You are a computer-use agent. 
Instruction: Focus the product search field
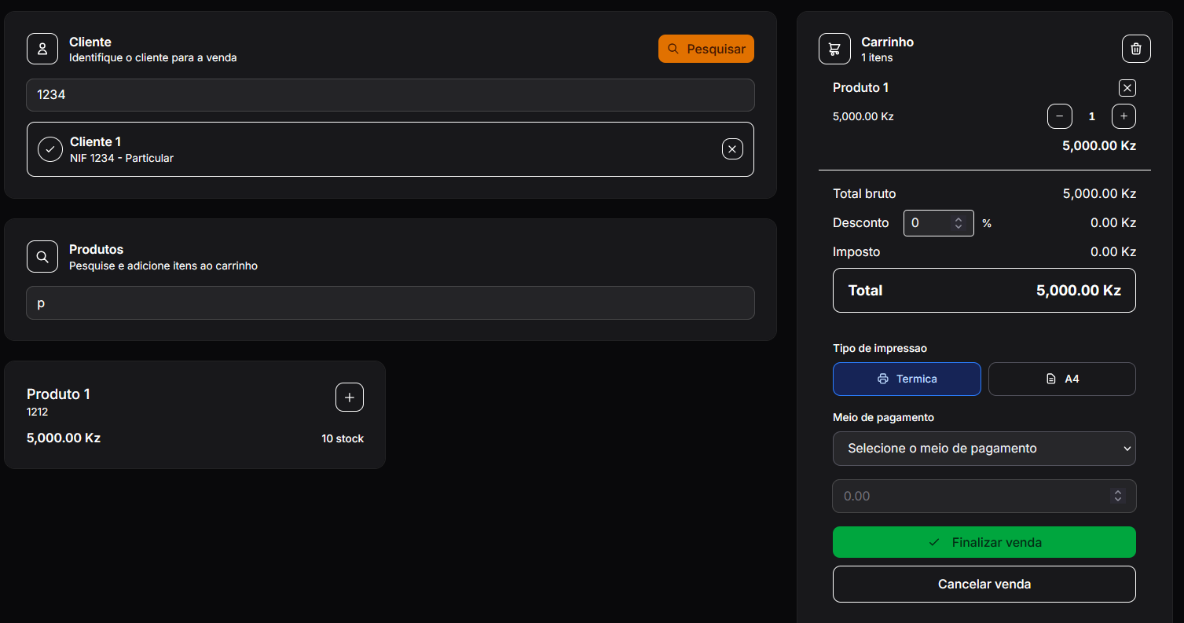coord(390,302)
